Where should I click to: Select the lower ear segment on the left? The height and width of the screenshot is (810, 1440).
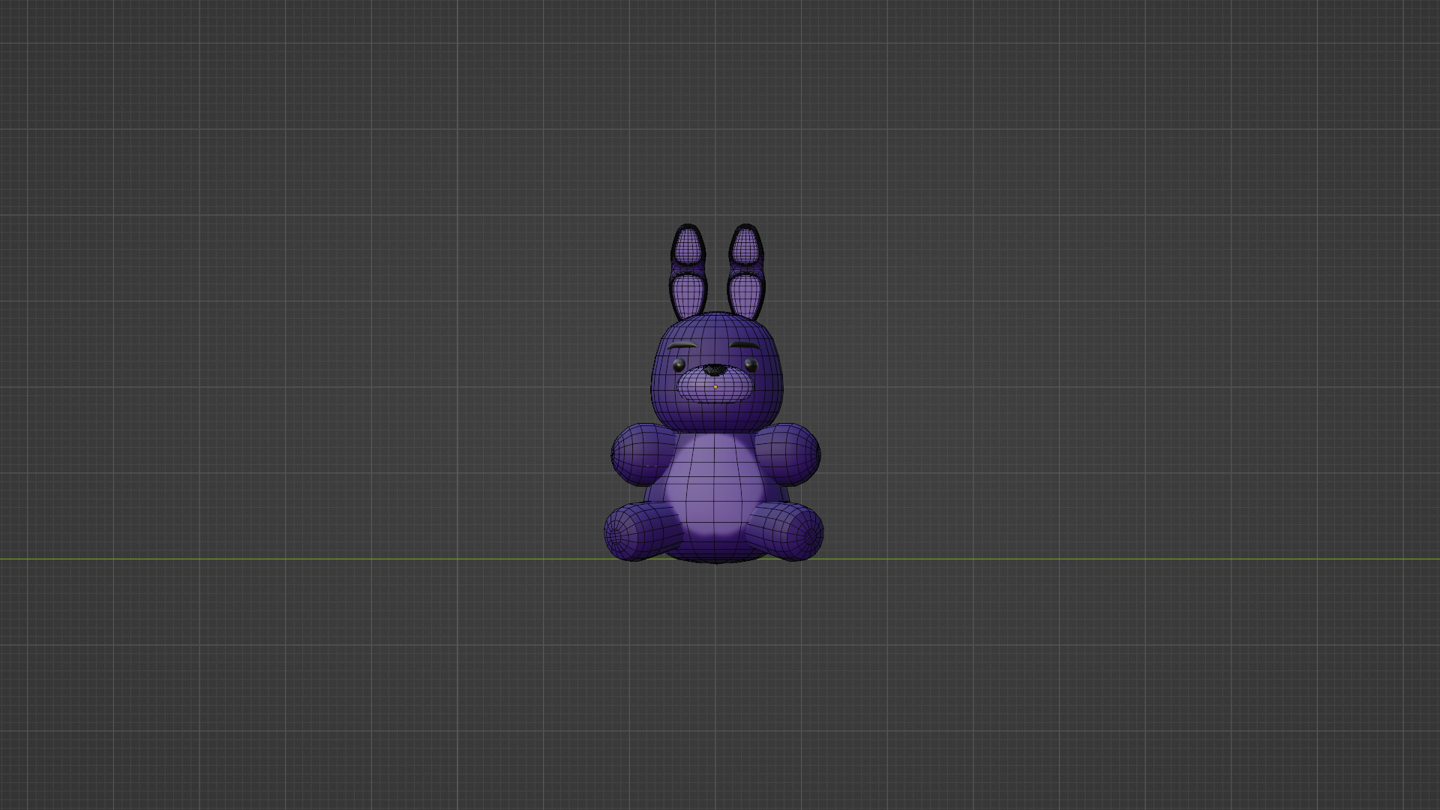click(689, 295)
